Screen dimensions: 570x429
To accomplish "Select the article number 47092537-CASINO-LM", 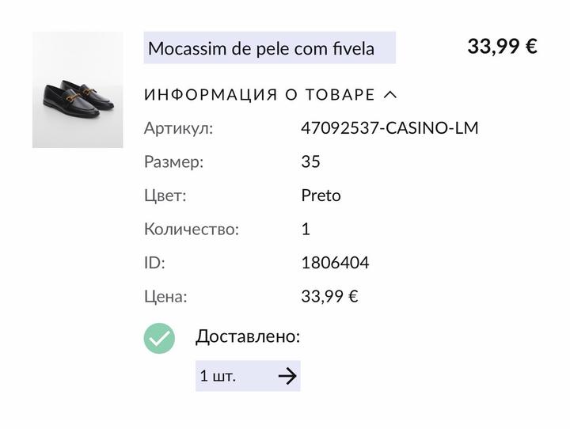I will (x=389, y=128).
